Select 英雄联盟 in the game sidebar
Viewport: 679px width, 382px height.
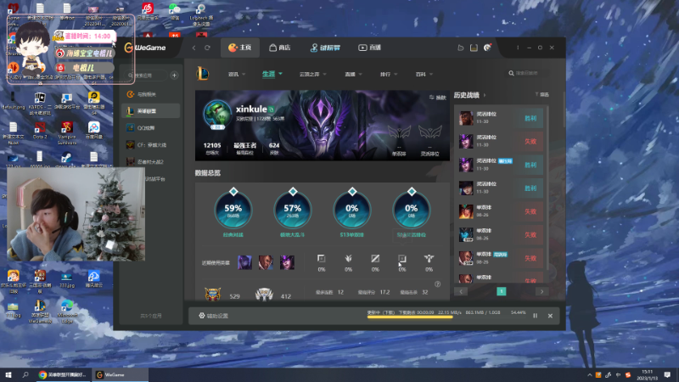[151, 111]
